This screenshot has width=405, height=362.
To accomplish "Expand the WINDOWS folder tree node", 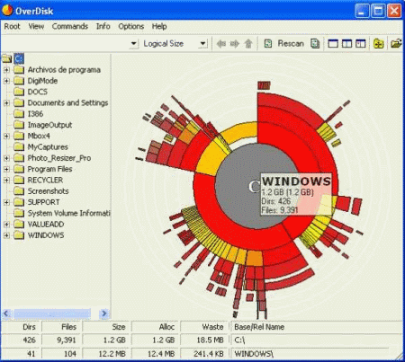I will point(6,235).
